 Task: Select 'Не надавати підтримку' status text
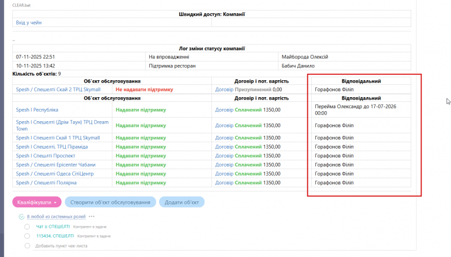[x=144, y=90]
